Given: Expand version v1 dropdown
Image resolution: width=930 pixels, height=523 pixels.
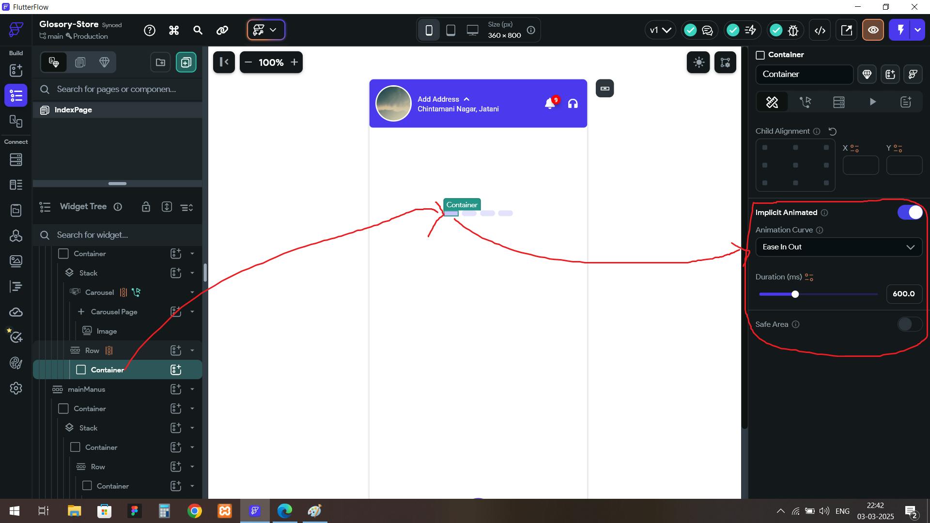Looking at the screenshot, I should pyautogui.click(x=660, y=30).
